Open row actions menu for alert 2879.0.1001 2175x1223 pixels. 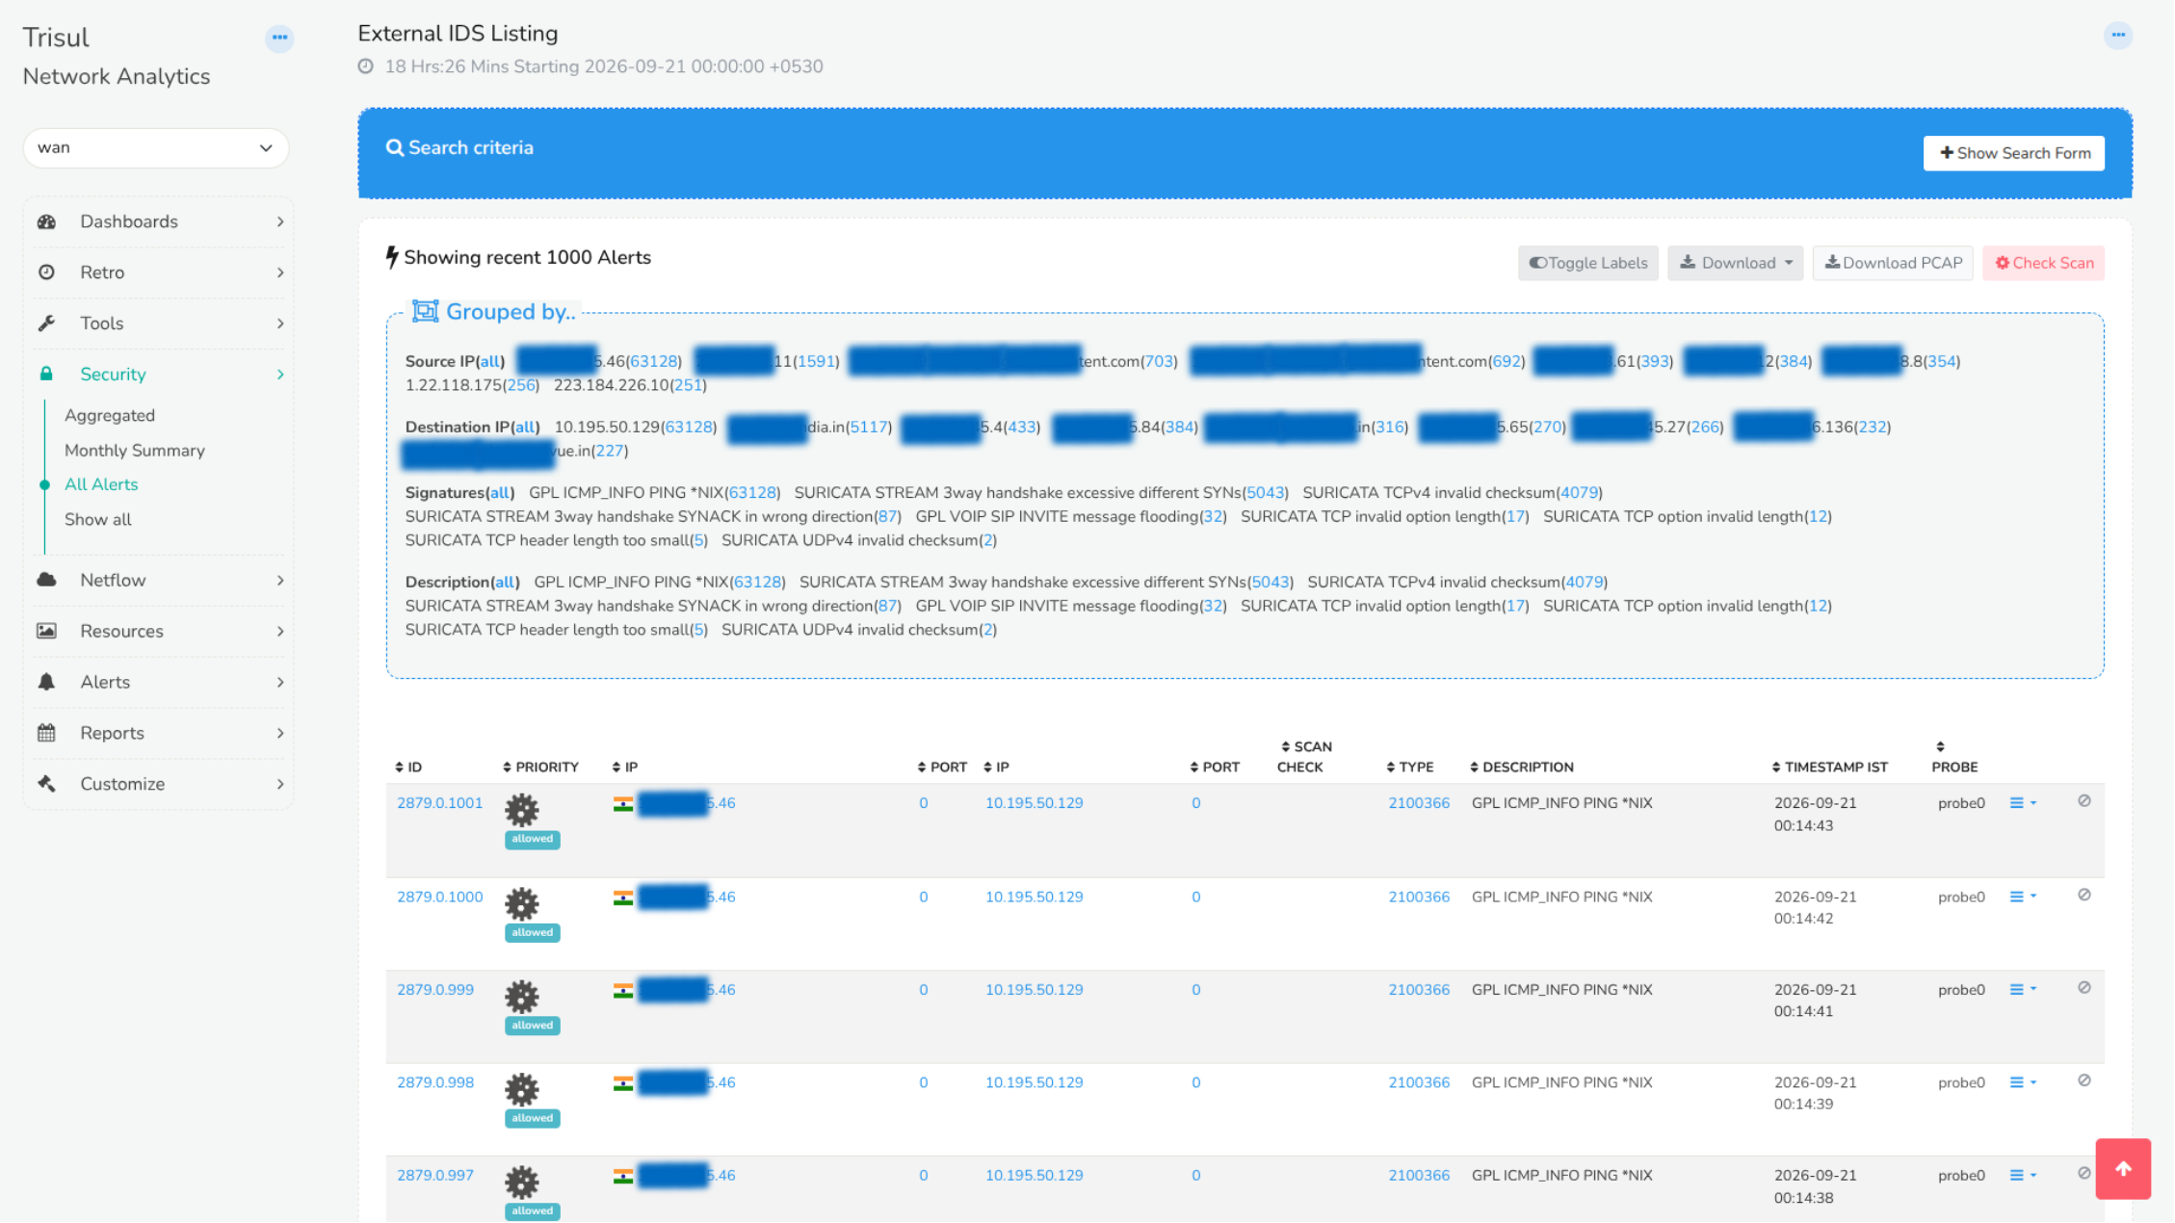click(2023, 803)
